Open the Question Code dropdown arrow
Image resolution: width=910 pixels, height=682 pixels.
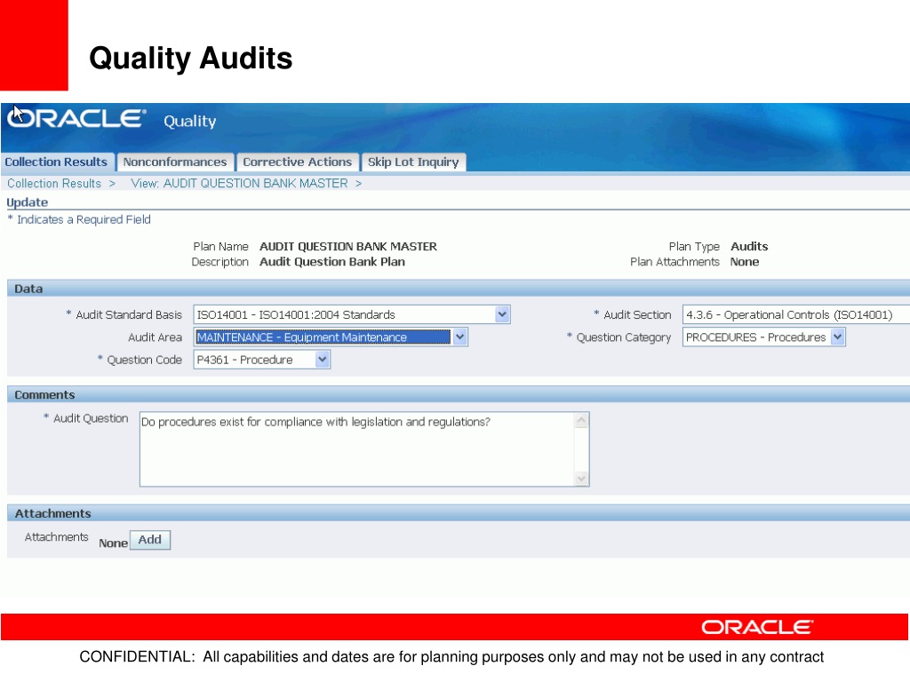(x=323, y=360)
